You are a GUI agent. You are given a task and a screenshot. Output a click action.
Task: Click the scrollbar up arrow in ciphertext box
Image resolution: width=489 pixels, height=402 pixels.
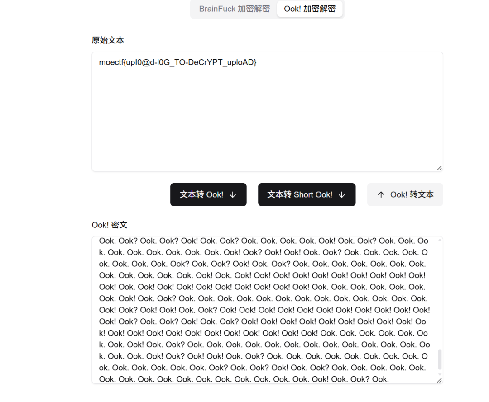[x=440, y=240]
